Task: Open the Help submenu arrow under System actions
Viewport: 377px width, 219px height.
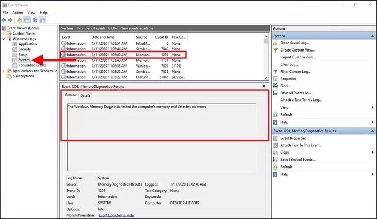Action: point(372,122)
